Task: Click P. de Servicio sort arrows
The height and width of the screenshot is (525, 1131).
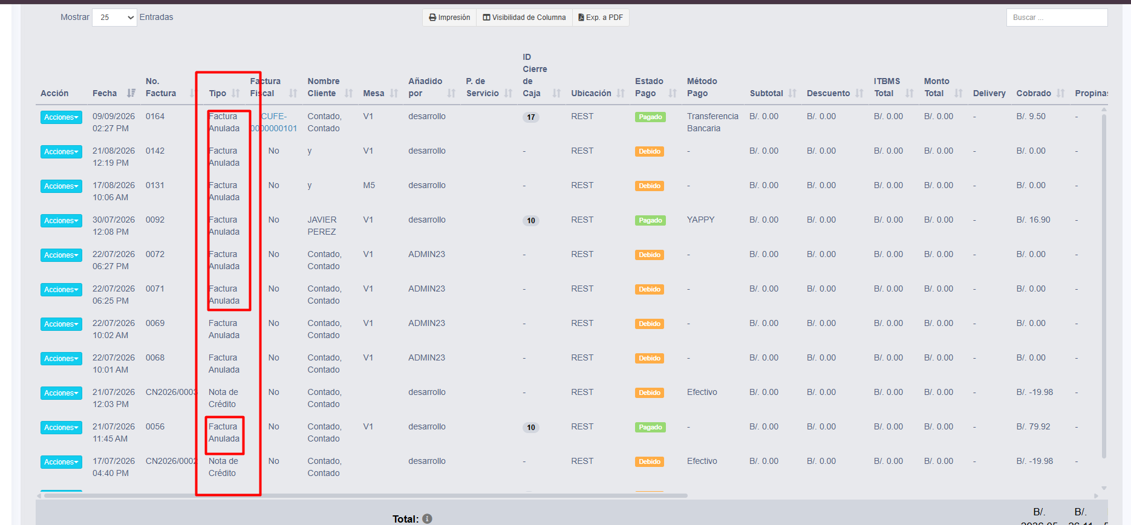Action: (509, 93)
